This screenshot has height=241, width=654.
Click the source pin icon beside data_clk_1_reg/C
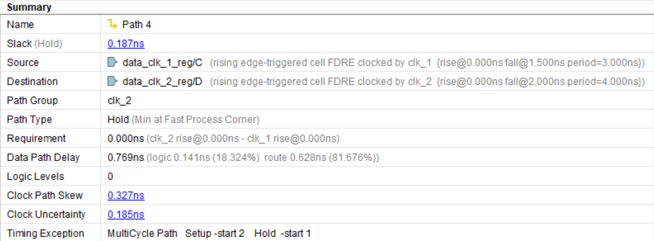[112, 62]
